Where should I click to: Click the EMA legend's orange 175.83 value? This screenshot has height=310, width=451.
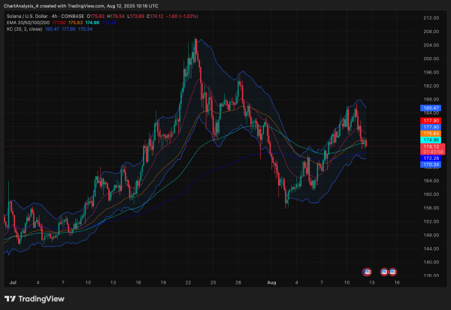76,23
